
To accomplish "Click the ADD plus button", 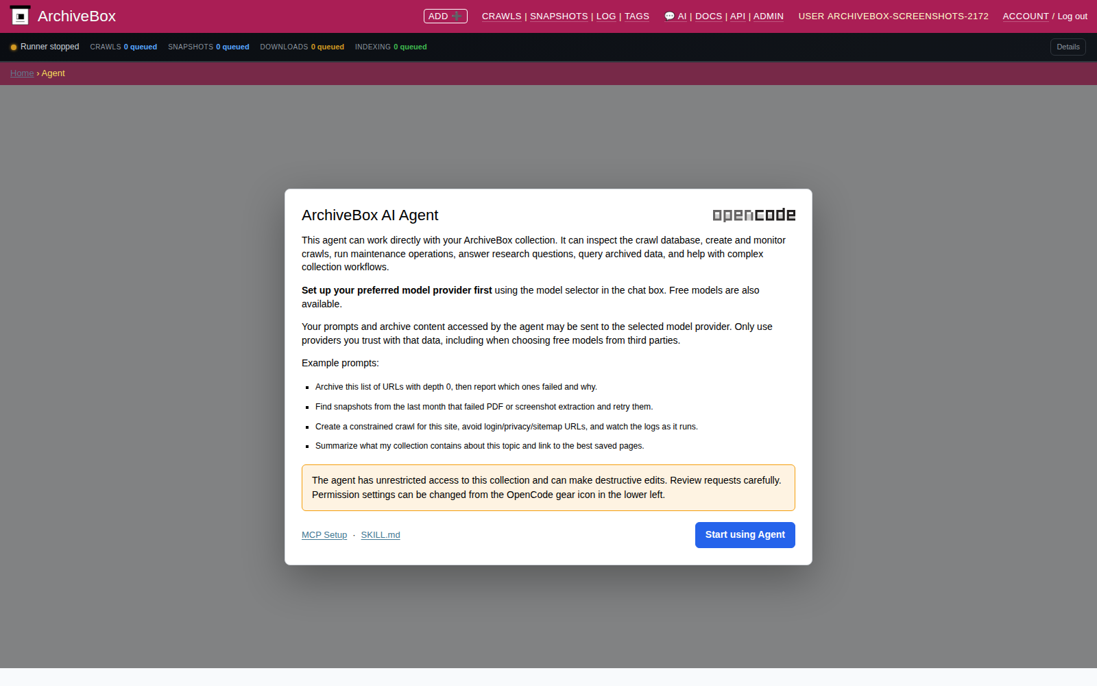I will (445, 16).
